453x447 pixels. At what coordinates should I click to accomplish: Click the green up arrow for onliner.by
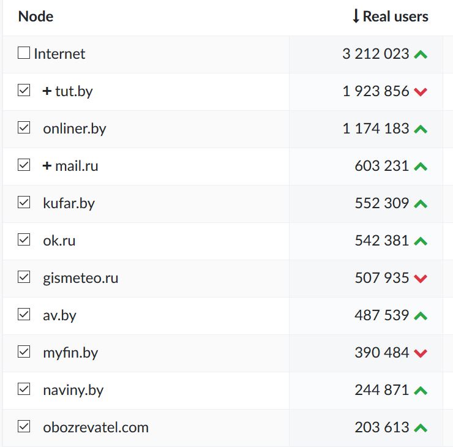420,129
